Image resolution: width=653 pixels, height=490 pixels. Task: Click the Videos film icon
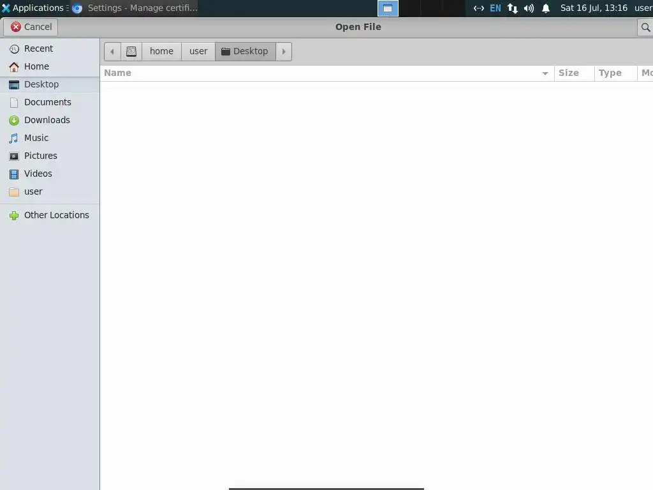click(x=14, y=175)
